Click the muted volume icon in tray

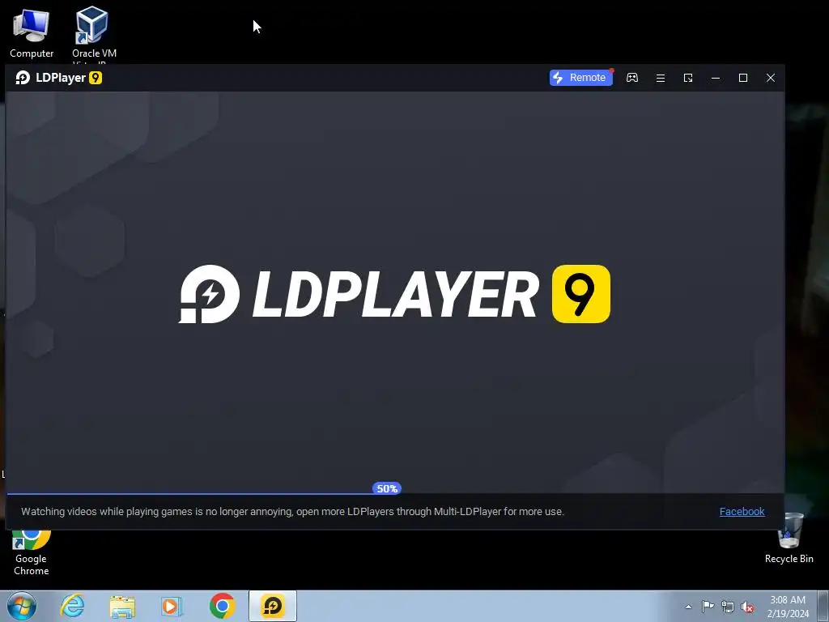(747, 607)
